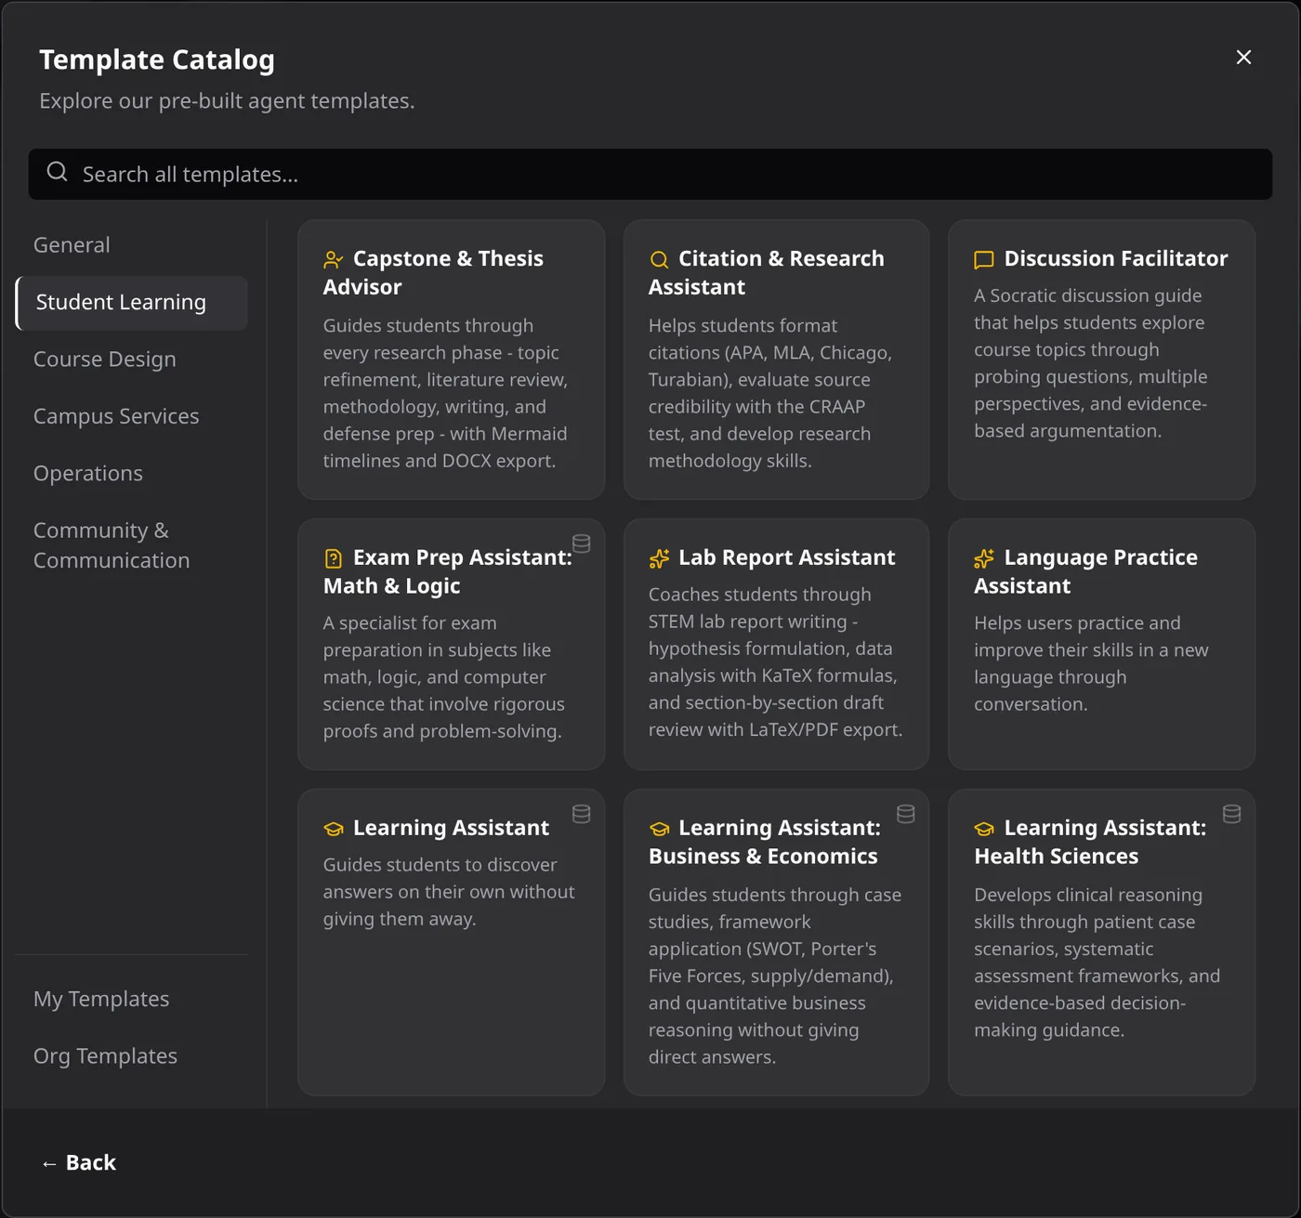
Task: Click database icon on plain Learning Assistant card
Action: click(582, 814)
